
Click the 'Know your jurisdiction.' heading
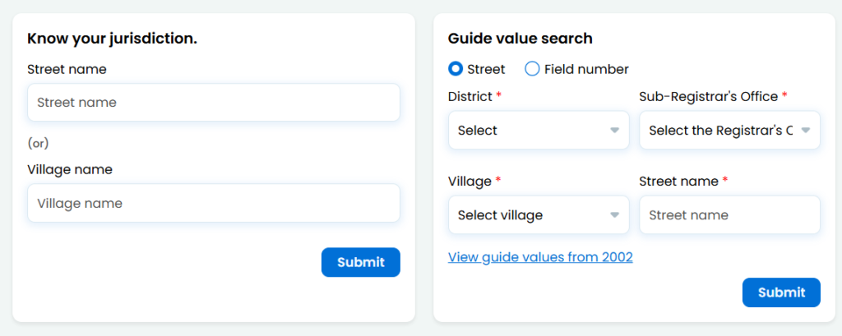pos(112,38)
